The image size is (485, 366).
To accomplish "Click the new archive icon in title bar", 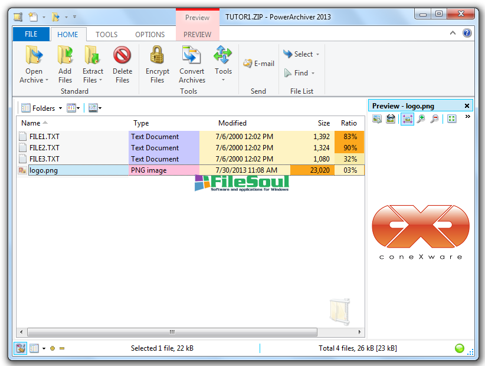I will [33, 17].
